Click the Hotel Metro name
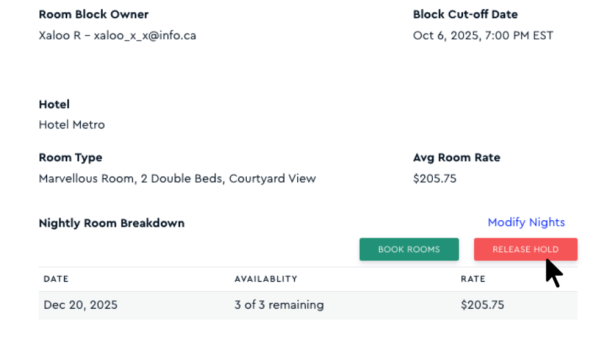Viewport: 613px width, 339px height. 72,125
